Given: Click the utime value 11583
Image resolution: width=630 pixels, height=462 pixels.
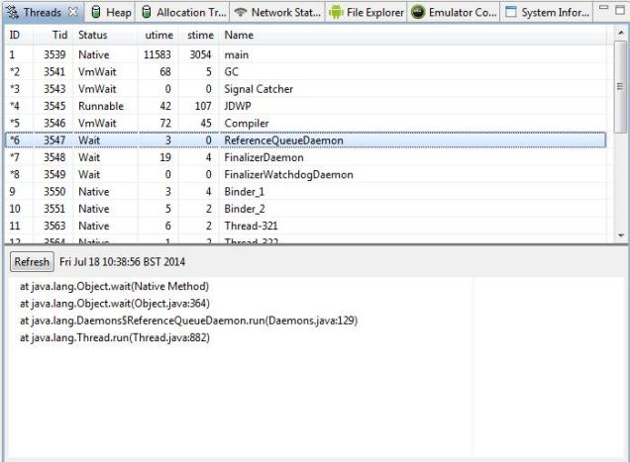Looking at the screenshot, I should pos(157,54).
